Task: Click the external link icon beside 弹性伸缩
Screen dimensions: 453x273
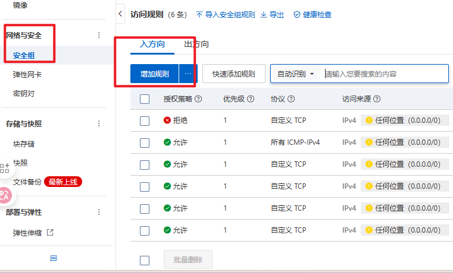Action: pyautogui.click(x=50, y=232)
